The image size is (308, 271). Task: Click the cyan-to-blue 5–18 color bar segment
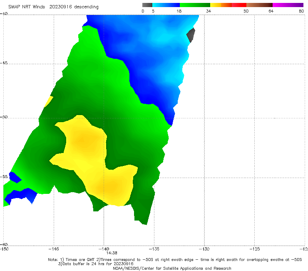166,5
